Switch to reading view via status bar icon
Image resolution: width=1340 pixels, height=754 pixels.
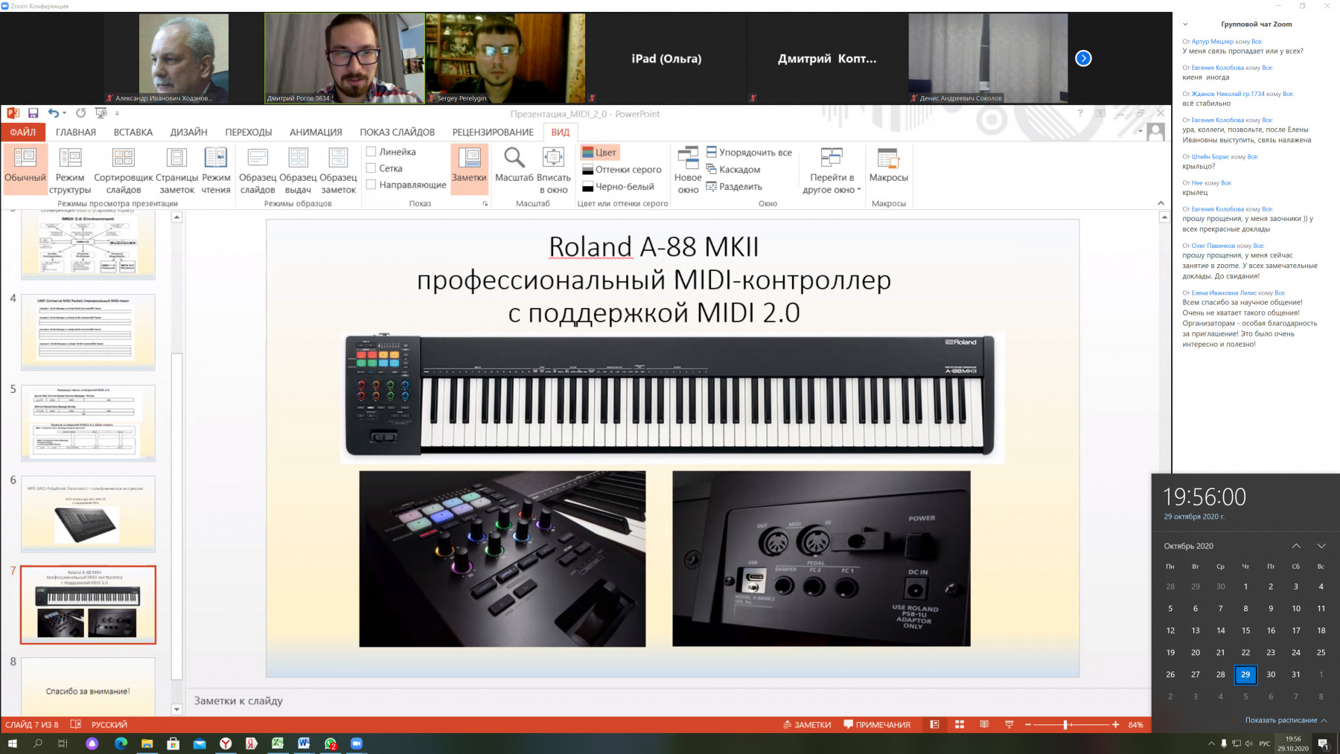click(984, 724)
